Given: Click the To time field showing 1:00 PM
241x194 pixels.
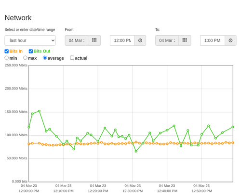Looking at the screenshot, I should click(x=213, y=40).
